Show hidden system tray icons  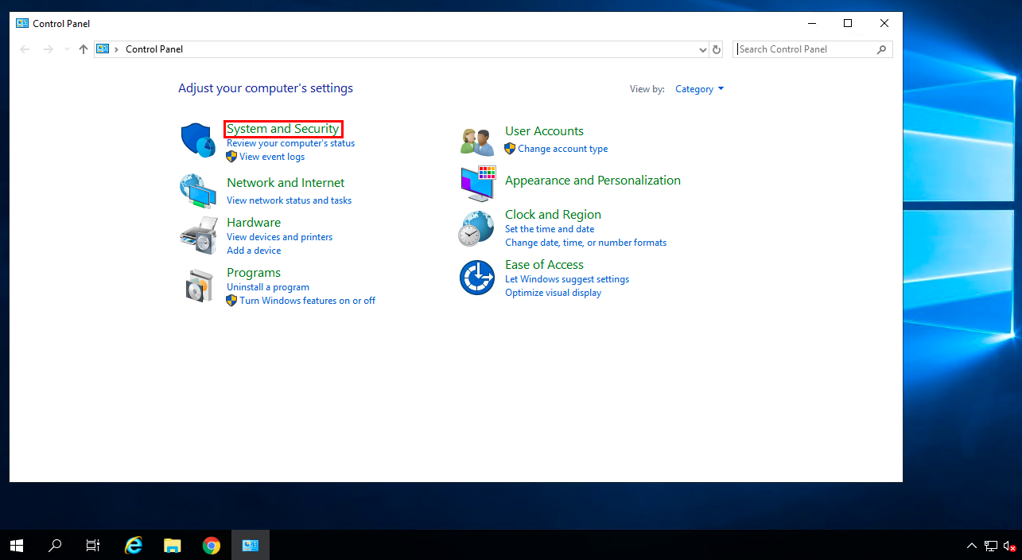pos(972,546)
